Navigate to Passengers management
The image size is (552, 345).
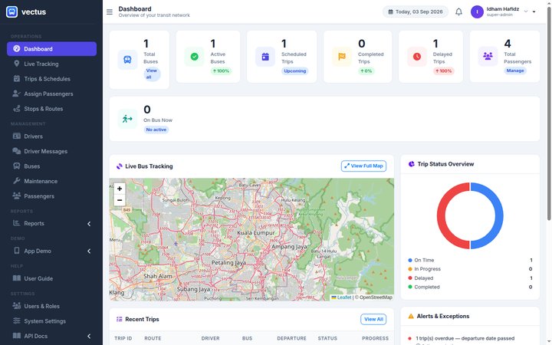pyautogui.click(x=52, y=196)
